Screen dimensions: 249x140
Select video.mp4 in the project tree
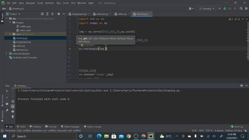(23, 30)
